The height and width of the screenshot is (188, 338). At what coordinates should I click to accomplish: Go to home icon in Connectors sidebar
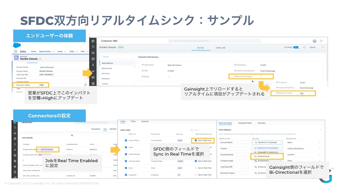pyautogui.click(x=15, y=133)
